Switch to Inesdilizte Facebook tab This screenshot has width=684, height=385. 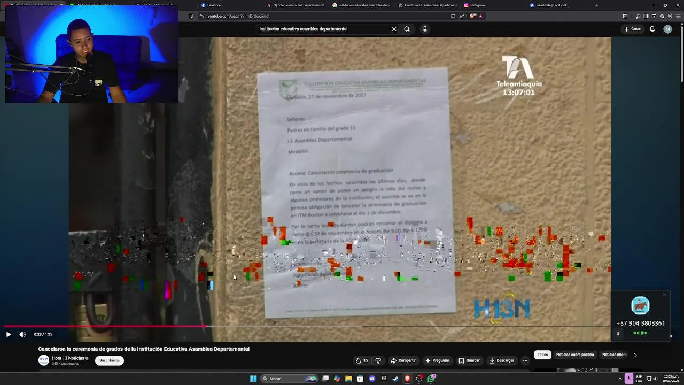559,5
